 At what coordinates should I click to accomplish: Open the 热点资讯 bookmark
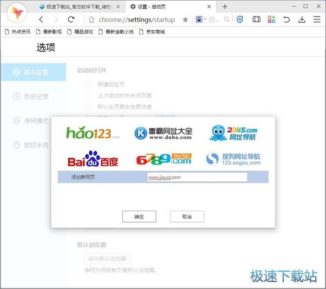(x=18, y=32)
